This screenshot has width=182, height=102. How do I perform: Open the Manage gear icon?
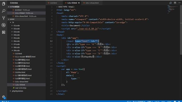pos(3,97)
